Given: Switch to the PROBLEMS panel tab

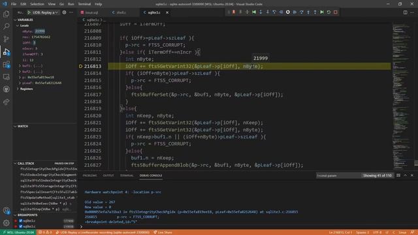Looking at the screenshot, I should click(90, 176).
